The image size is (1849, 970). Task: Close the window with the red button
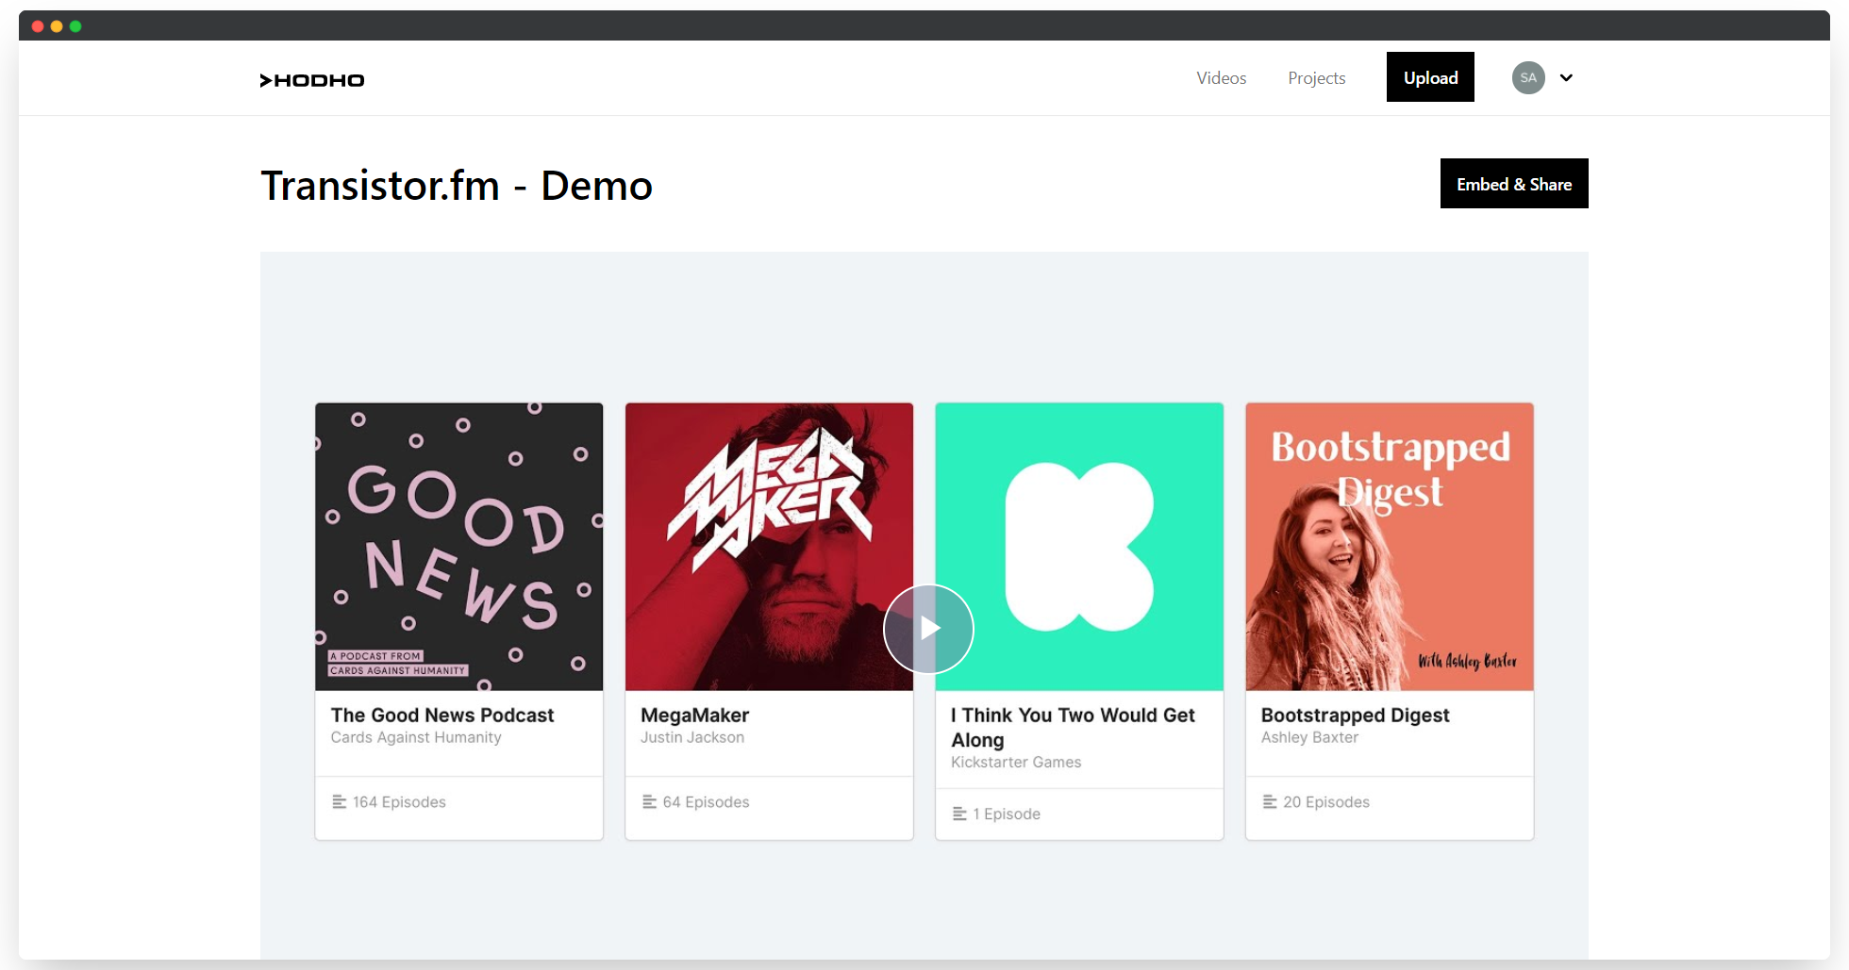point(38,26)
